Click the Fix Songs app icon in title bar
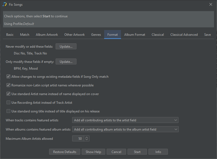The height and width of the screenshot is (159, 217). point(5,4)
